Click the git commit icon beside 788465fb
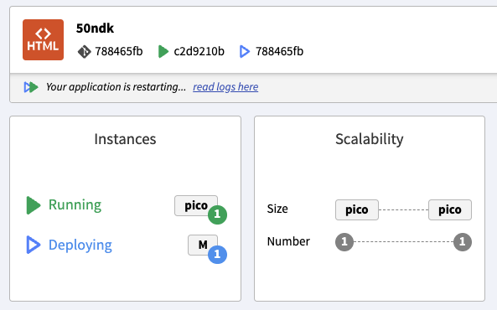Image resolution: width=497 pixels, height=310 pixels. pos(85,52)
